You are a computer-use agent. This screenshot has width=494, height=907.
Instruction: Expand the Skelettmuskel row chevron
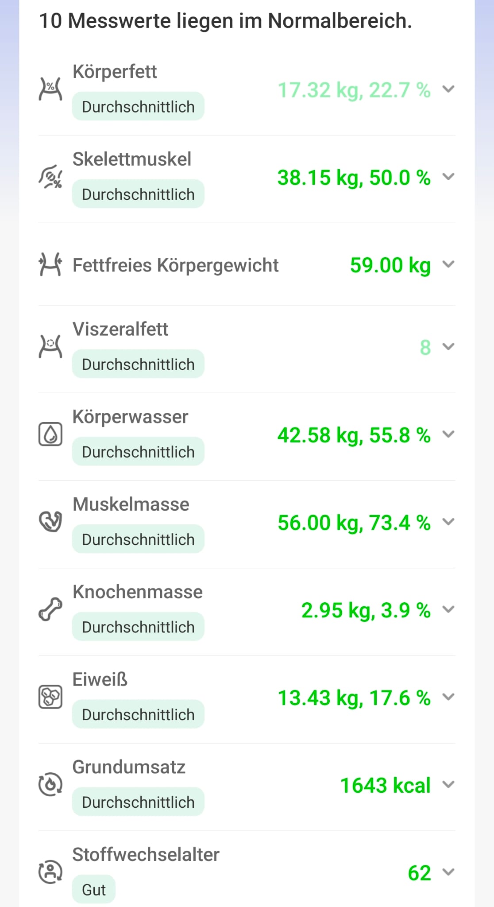tap(448, 177)
